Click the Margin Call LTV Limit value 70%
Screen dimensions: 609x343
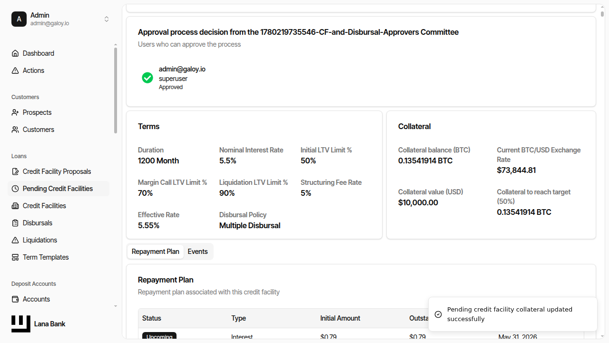click(x=146, y=193)
